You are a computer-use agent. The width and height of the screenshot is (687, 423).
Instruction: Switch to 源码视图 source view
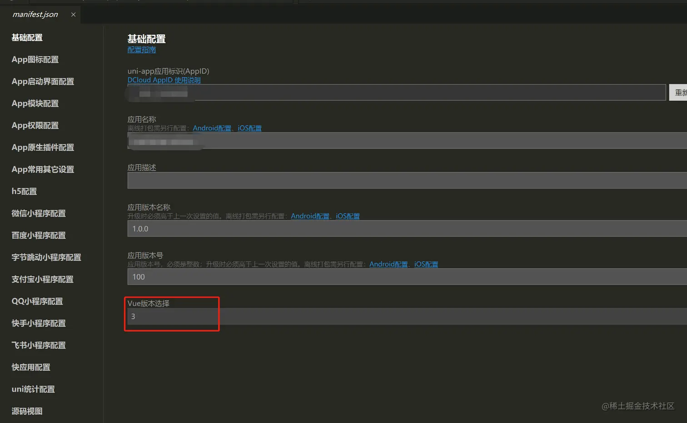[x=27, y=411]
